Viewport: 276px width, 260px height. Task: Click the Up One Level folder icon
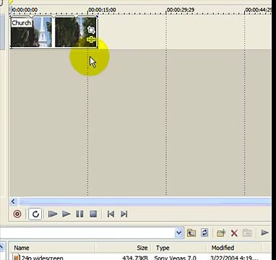[x=191, y=233]
